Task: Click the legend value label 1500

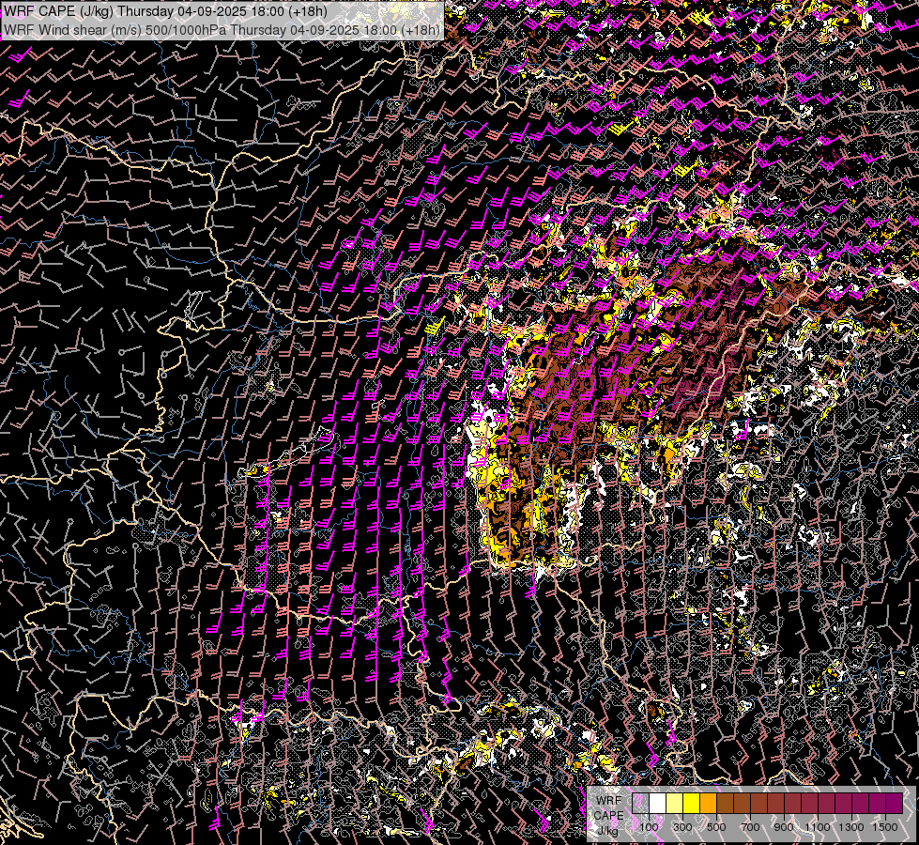Action: 885,827
